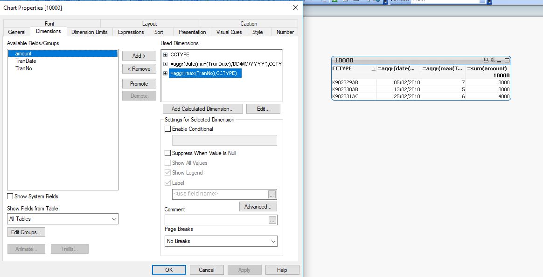Check Suppress When Value Is Null
Screen dimensions: 543x277
coord(168,153)
